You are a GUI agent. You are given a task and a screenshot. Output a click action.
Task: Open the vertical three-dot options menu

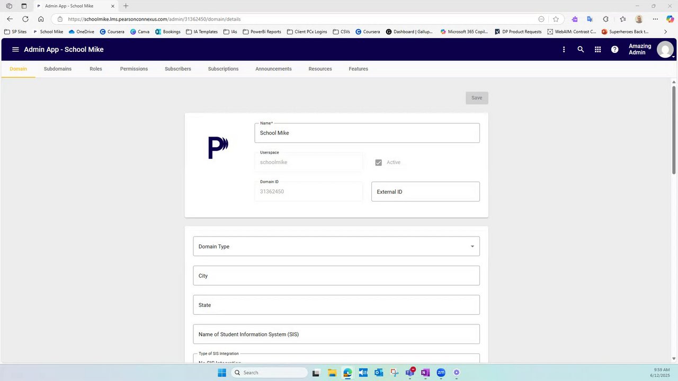coord(564,49)
